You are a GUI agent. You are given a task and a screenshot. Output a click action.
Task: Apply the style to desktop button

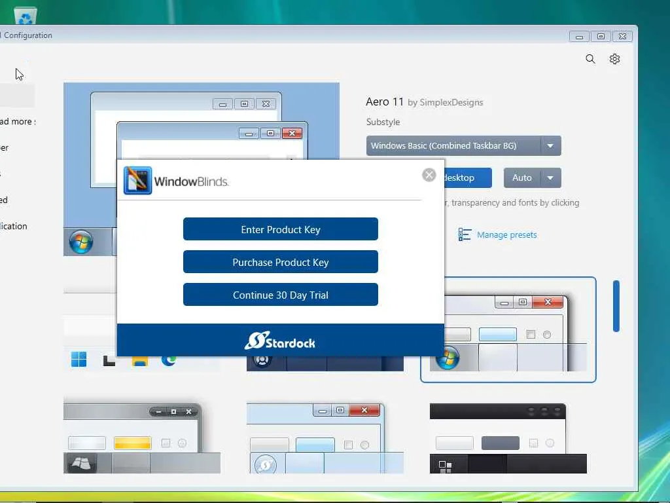click(x=468, y=178)
